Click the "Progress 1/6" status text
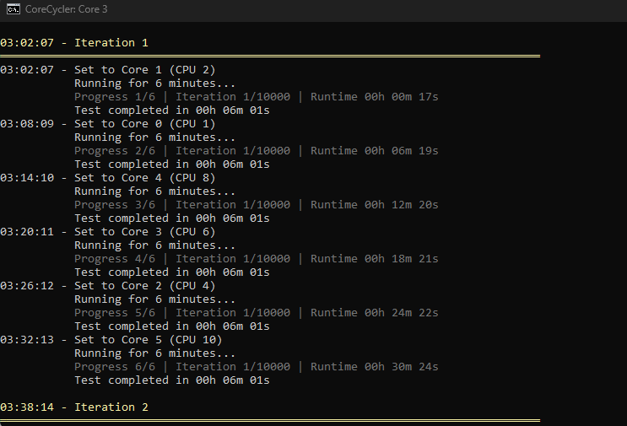Screen dimensions: 627x426 [115, 96]
